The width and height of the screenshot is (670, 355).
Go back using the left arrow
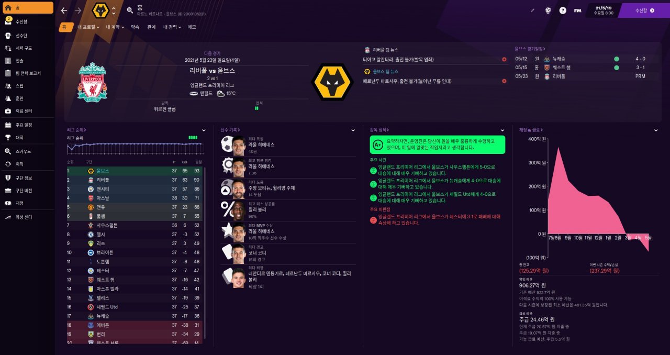(x=64, y=10)
